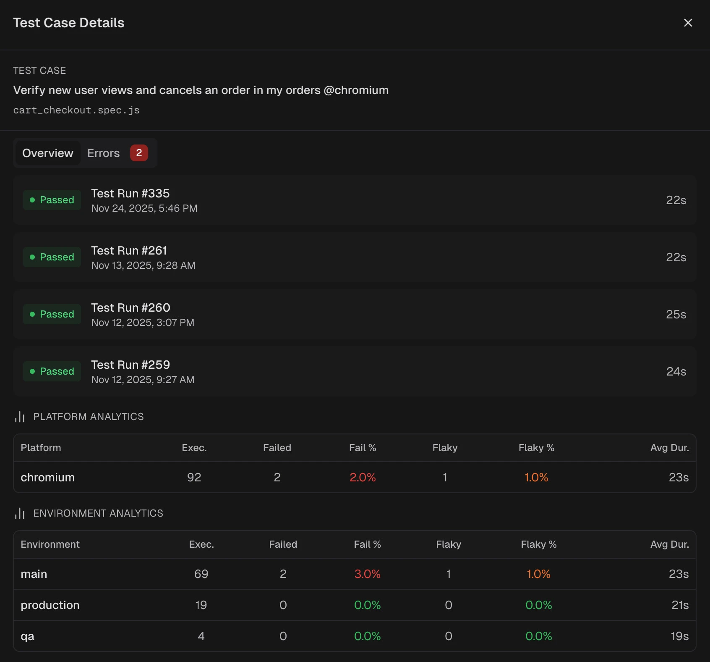Screen dimensions: 710x662
Task: Click the Environment Analytics bar chart icon
Action: [x=20, y=513]
